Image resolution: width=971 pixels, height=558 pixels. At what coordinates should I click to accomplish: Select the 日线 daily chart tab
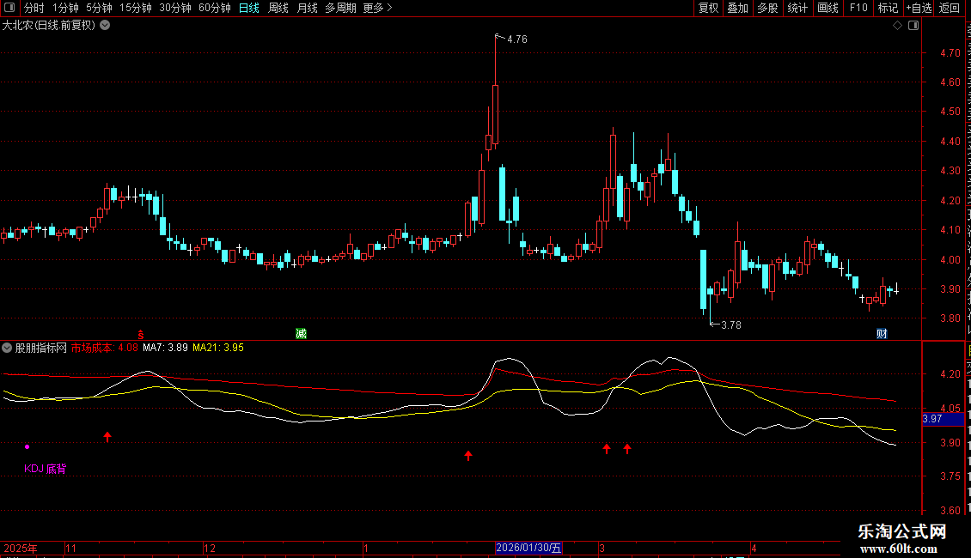pyautogui.click(x=249, y=8)
